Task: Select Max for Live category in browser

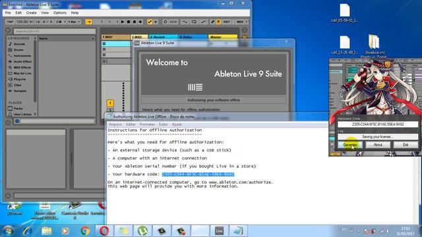Action: (x=22, y=73)
